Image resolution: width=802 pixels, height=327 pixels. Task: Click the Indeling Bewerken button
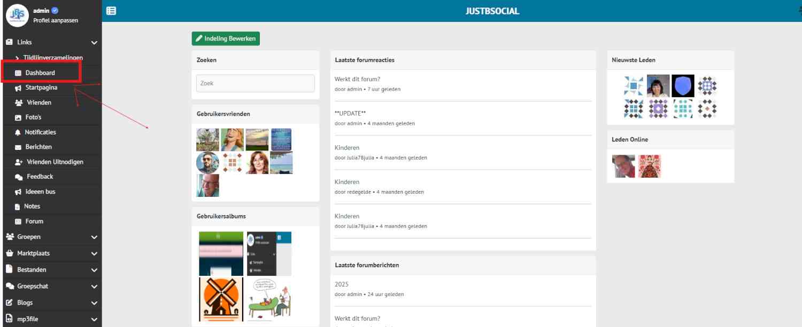tap(226, 38)
